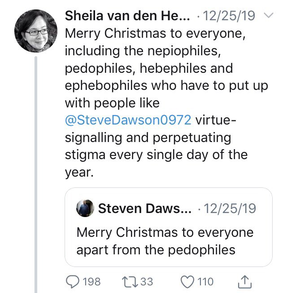This screenshot has height=293, width=287.
Task: Open the Steven Daws... name in quoted tweet
Action: coord(145,209)
